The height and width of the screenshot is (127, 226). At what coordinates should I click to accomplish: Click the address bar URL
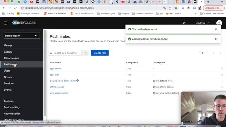[x=59, y=8]
